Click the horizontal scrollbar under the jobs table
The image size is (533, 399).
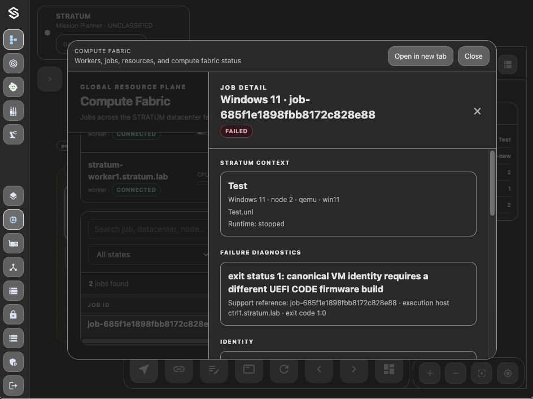pos(146,341)
